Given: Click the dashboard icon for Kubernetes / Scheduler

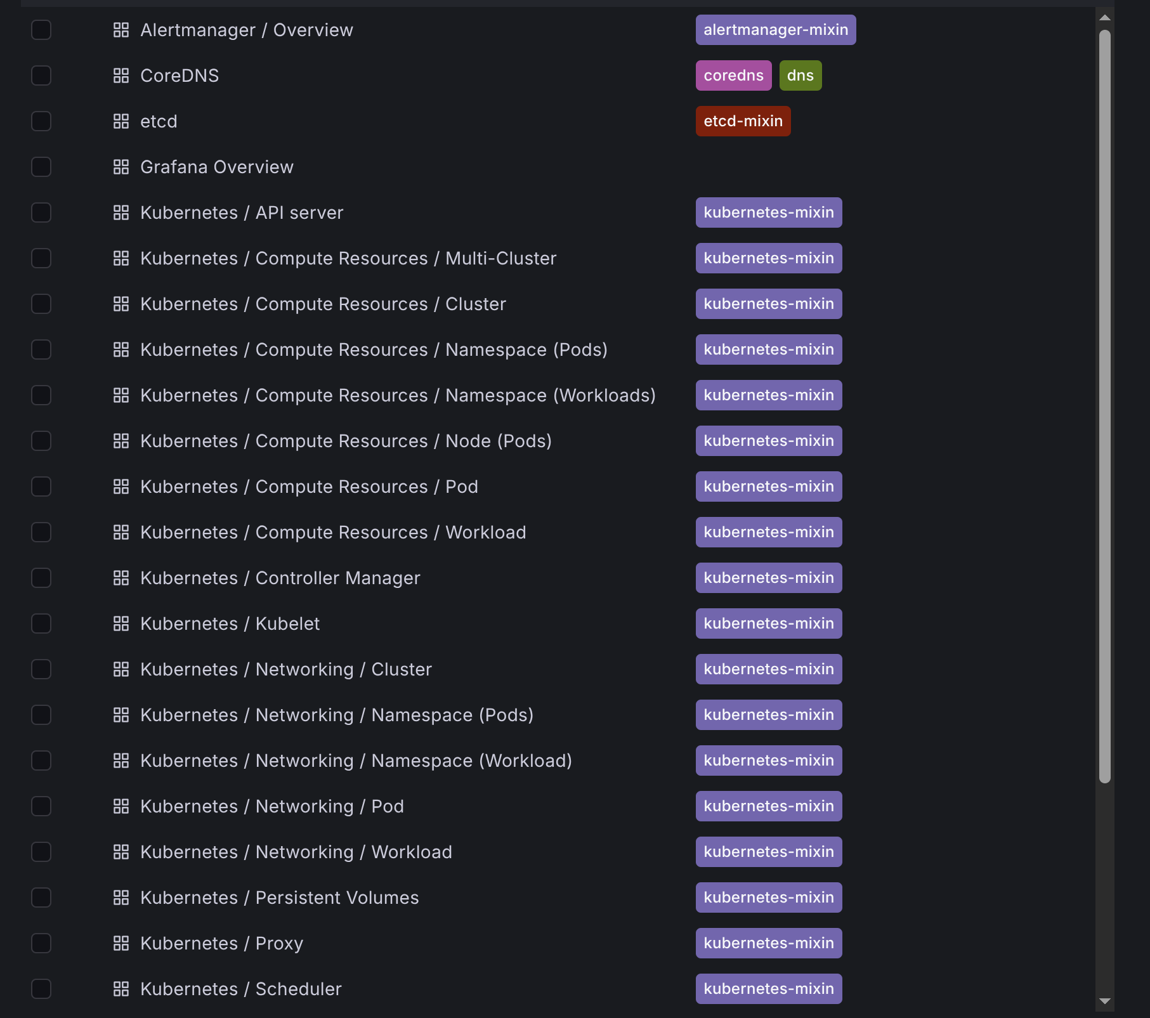Looking at the screenshot, I should [x=121, y=989].
